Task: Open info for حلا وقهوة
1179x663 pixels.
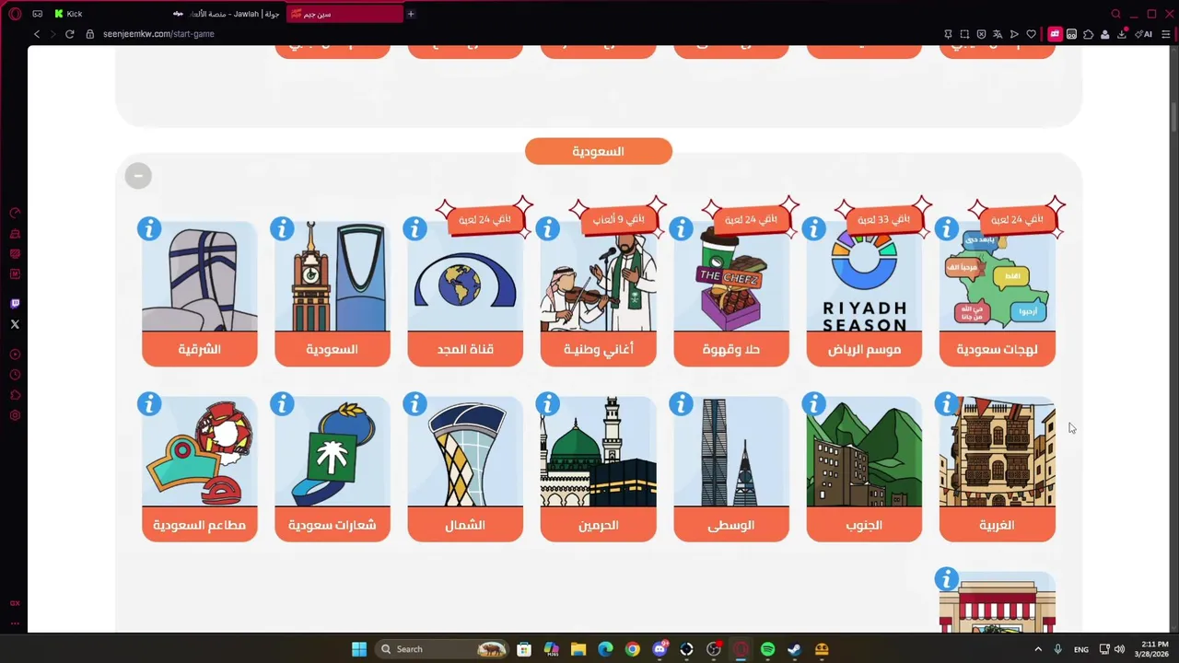Action: click(681, 228)
